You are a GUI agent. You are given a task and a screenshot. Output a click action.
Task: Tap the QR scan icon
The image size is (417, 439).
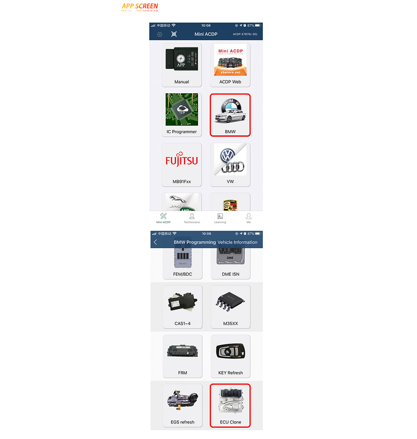click(x=174, y=34)
